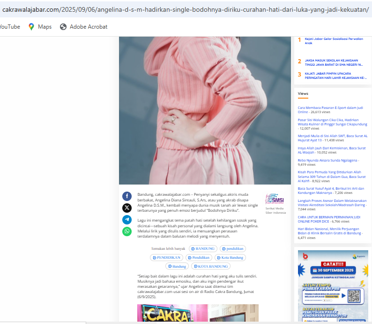Select the uppercase BANDUNG tag
The image size is (372, 324).
point(202,248)
